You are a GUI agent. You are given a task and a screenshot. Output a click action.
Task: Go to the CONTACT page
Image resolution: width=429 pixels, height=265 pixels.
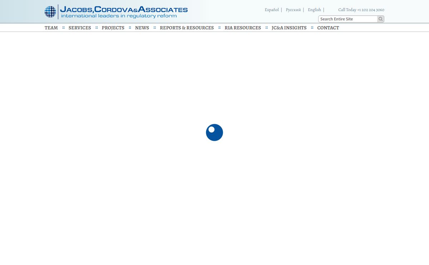pyautogui.click(x=328, y=28)
